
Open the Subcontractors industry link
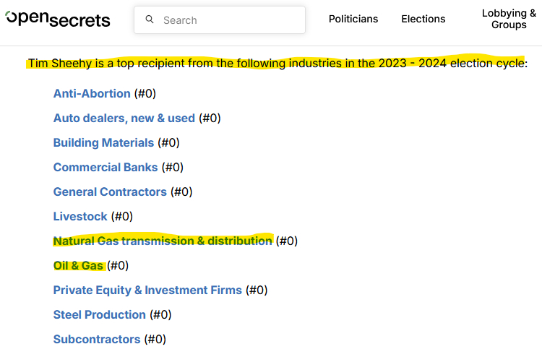click(96, 339)
